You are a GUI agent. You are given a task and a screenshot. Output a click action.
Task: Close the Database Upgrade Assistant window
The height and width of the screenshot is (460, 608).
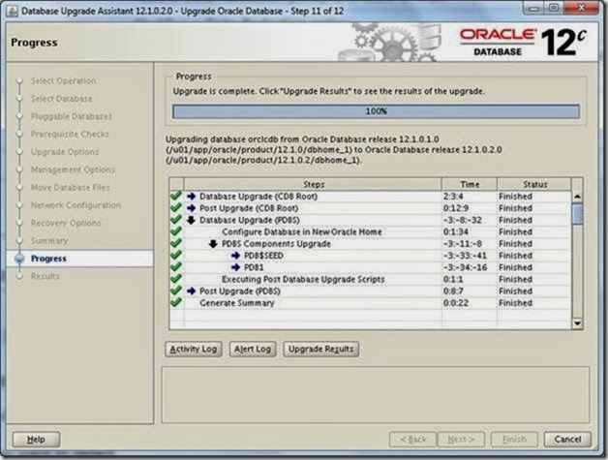tap(581, 8)
